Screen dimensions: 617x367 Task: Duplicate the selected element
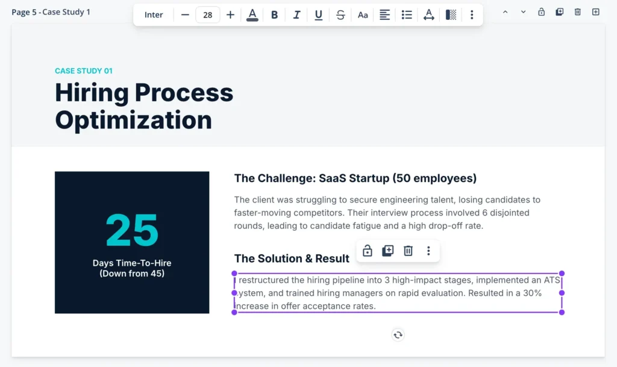[387, 251]
